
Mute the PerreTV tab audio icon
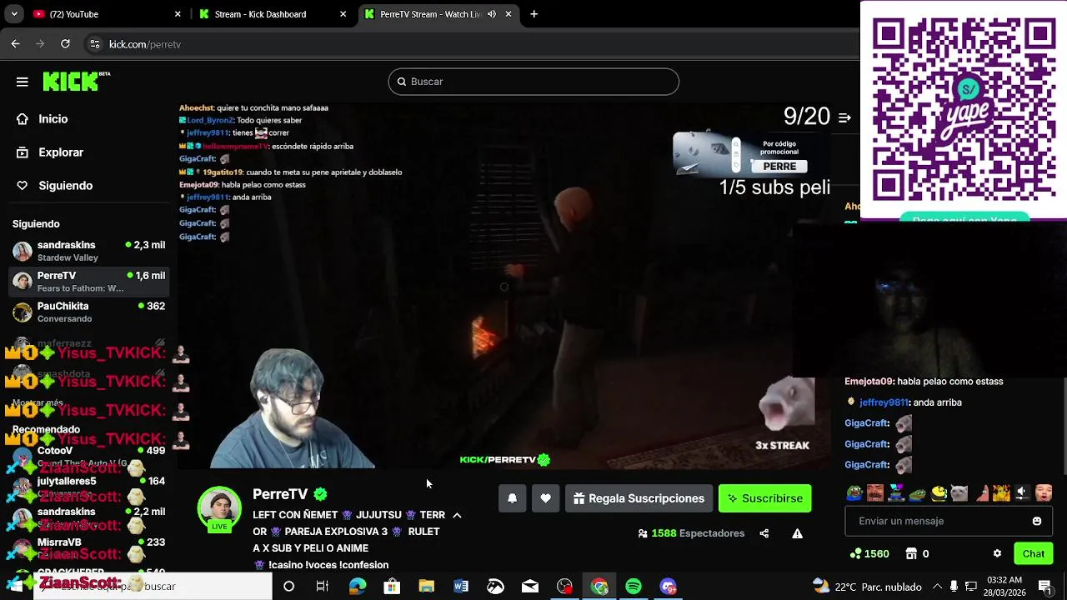492,14
